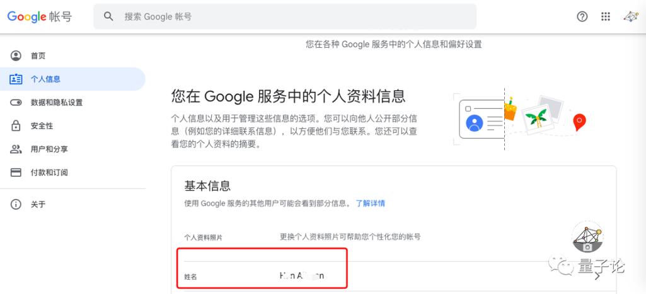The image size is (646, 294).
Task: Open the 个人资料照片 row
Action: 393,237
